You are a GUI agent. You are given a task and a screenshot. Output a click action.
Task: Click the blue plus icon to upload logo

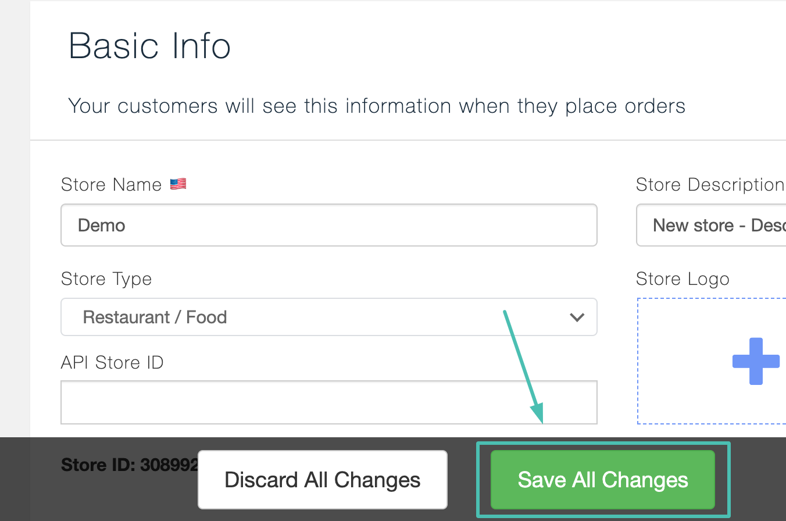[755, 361]
